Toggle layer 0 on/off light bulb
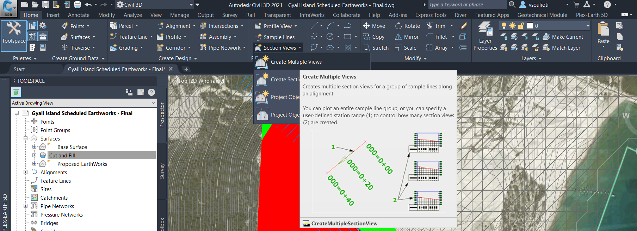Image resolution: width=637 pixels, height=231 pixels. [504, 26]
